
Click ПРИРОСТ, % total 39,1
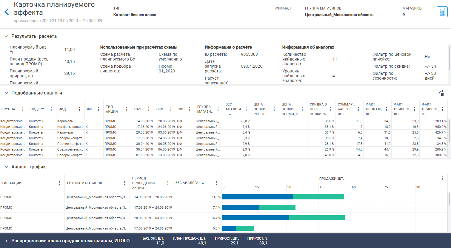click(x=263, y=243)
